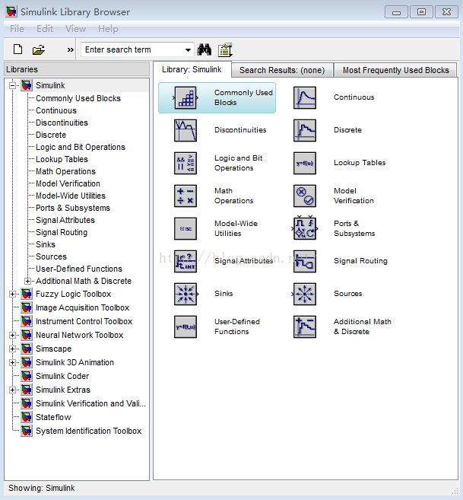
Task: Click the Simscape library tree icon
Action: (27, 349)
